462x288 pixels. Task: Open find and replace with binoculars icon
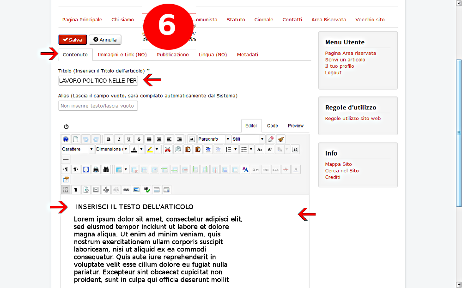tap(106, 170)
